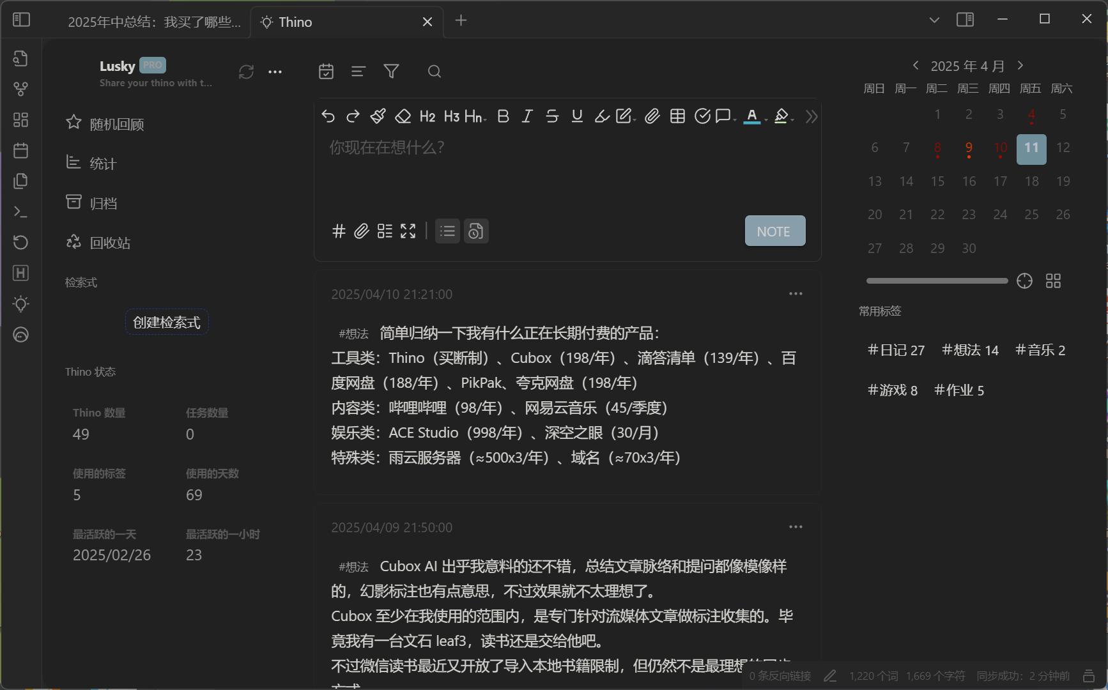
Task: Open the list view lines icon above the editor
Action: tap(358, 72)
